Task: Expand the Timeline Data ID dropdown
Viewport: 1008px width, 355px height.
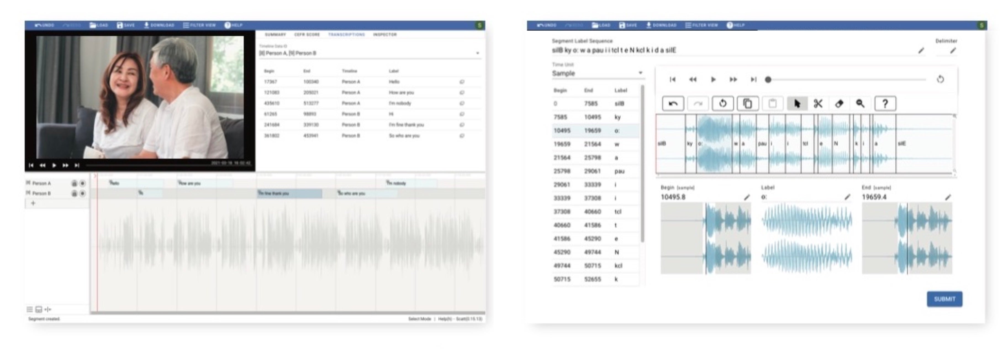Action: 477,53
